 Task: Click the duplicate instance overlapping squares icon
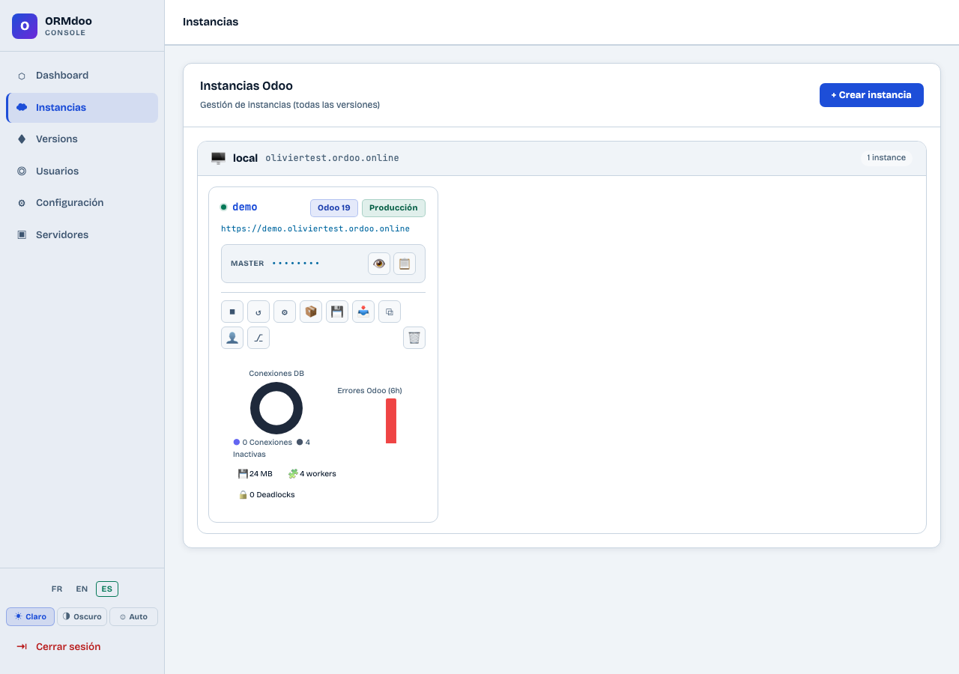tap(390, 312)
